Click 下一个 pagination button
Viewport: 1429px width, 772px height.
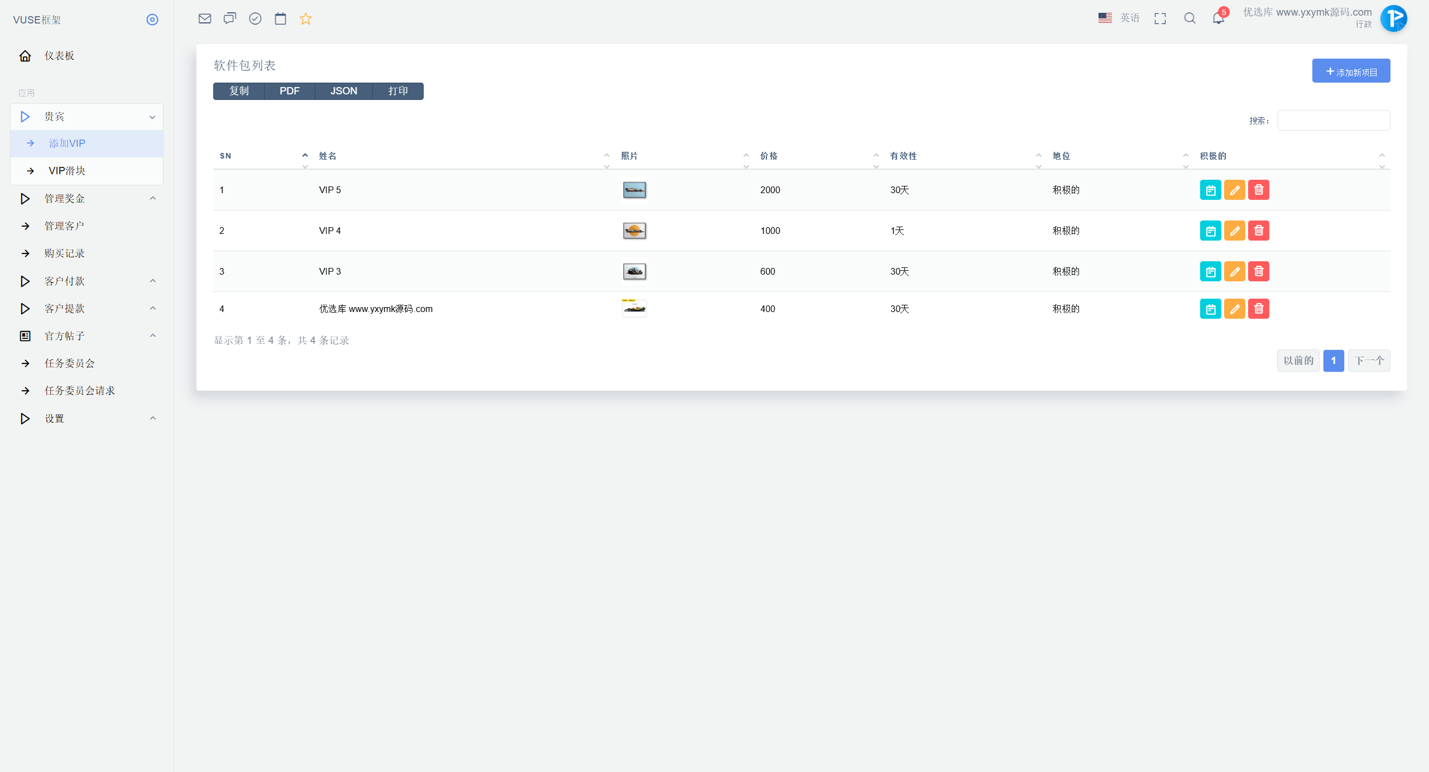click(x=1369, y=361)
